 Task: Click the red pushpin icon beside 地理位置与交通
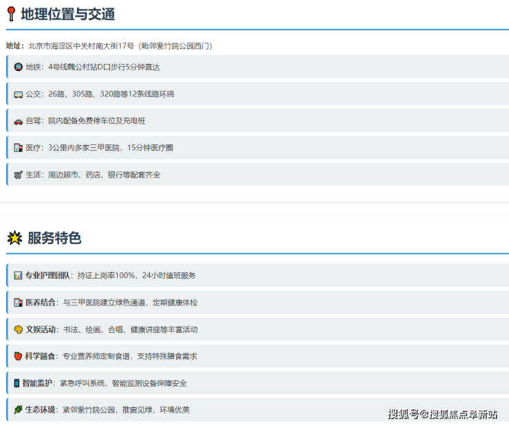pyautogui.click(x=12, y=14)
